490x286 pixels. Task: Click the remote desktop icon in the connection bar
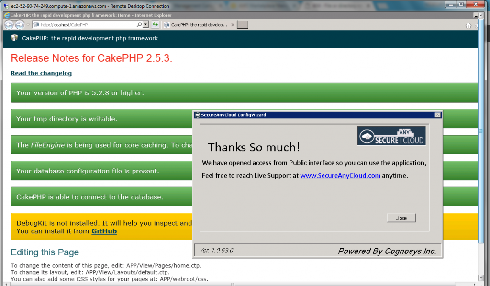pos(5,6)
